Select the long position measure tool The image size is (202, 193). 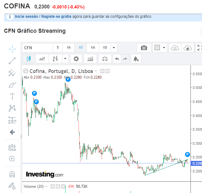click(12, 120)
